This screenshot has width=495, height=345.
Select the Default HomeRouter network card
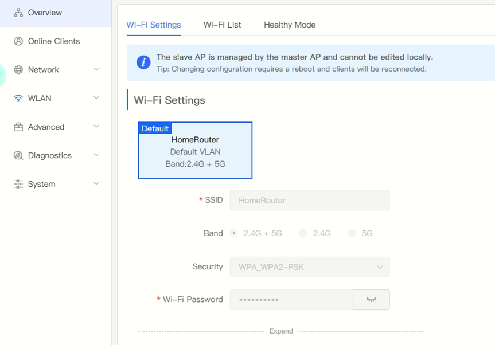click(x=195, y=150)
